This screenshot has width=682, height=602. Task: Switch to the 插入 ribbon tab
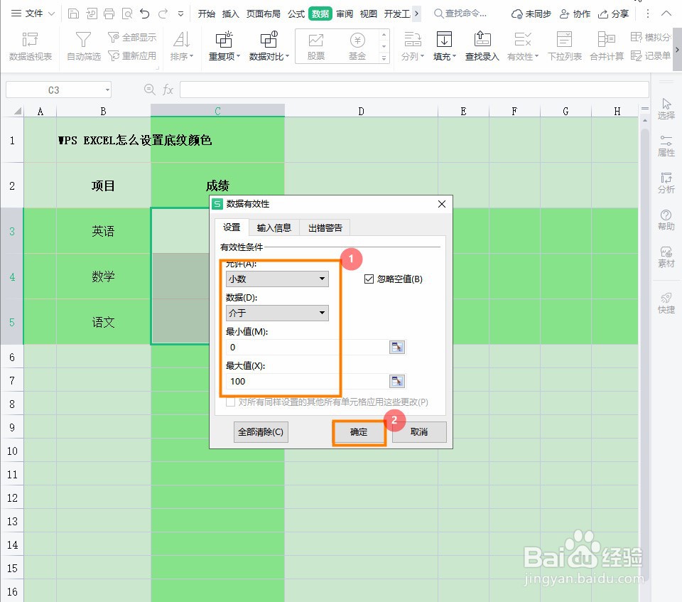pyautogui.click(x=230, y=14)
